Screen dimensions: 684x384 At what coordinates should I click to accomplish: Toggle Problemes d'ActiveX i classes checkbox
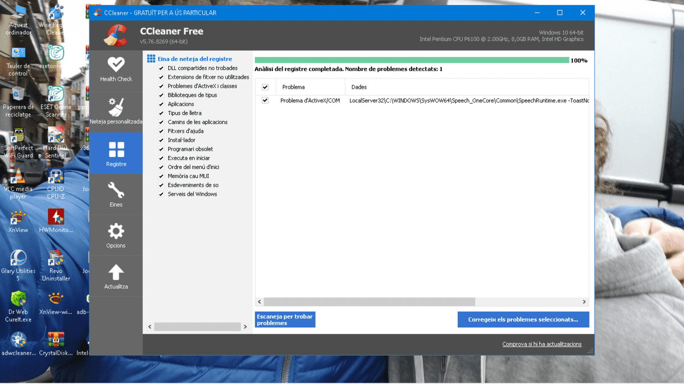click(x=161, y=86)
